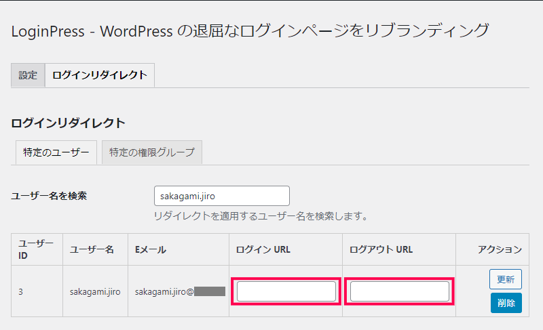Click the ユーザー ID column header
The width and height of the screenshot is (543, 330).
(x=36, y=249)
